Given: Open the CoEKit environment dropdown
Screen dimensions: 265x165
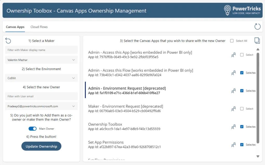Looking at the screenshot, I should (x=41, y=78).
